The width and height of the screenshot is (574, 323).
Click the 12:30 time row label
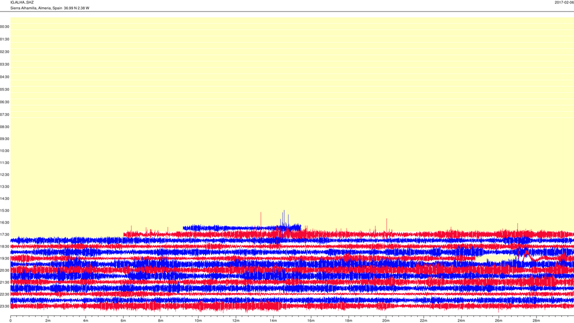tap(4, 175)
